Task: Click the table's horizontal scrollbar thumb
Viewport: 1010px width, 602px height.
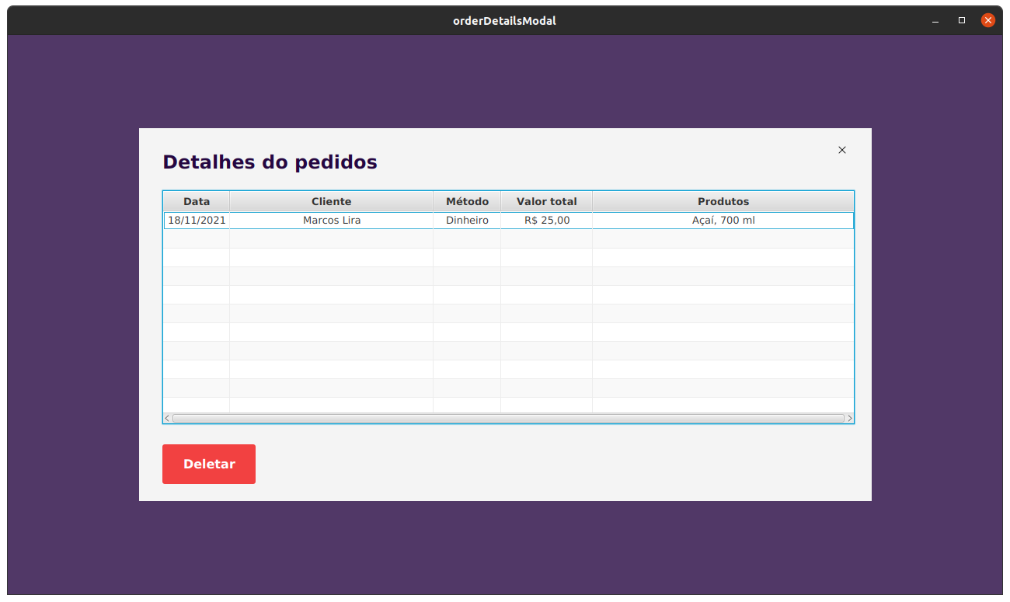Action: tap(508, 418)
